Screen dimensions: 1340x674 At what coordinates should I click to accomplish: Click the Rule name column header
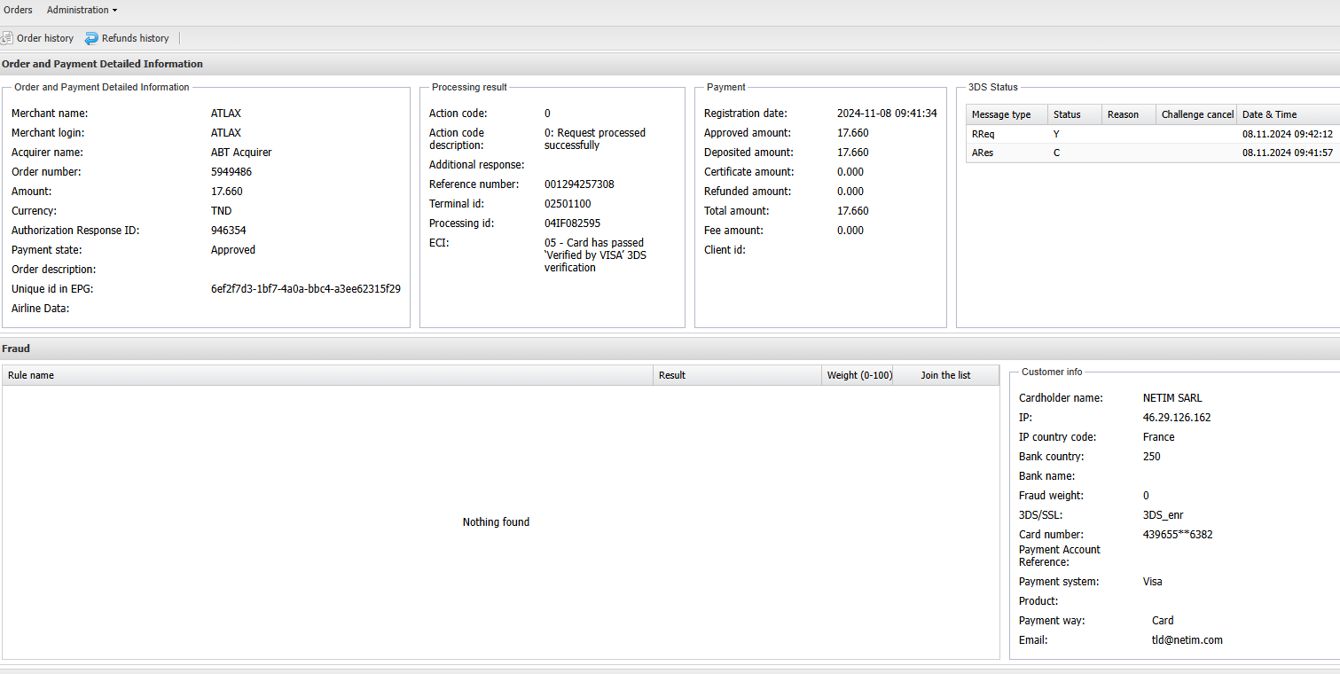coord(326,375)
